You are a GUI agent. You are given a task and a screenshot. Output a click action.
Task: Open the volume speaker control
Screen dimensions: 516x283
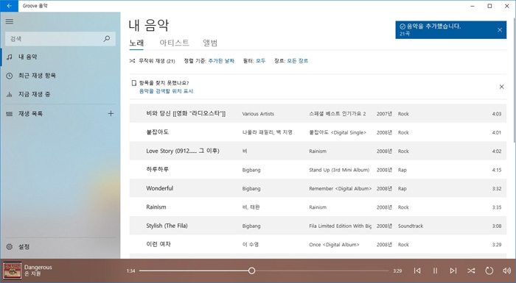(x=507, y=271)
